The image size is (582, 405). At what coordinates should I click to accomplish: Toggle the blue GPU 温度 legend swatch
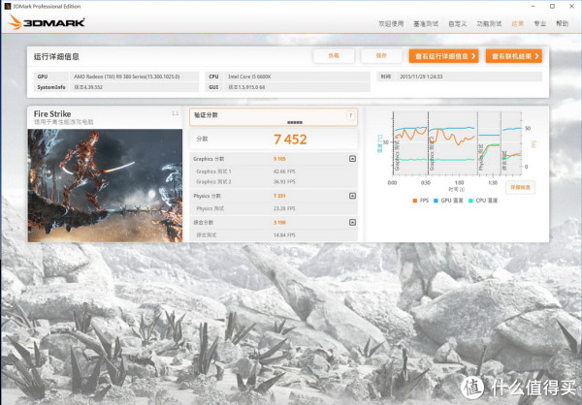[436, 201]
